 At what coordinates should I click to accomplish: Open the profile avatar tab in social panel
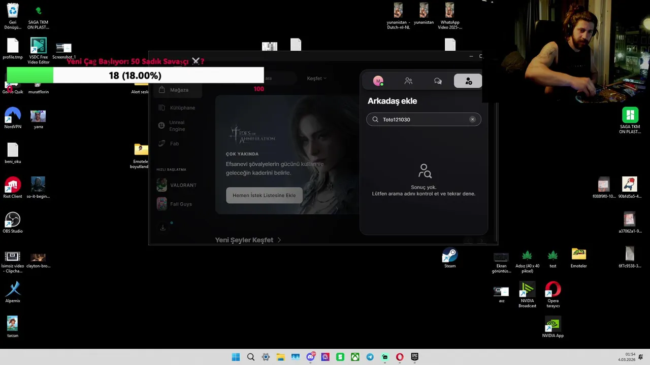point(378,81)
